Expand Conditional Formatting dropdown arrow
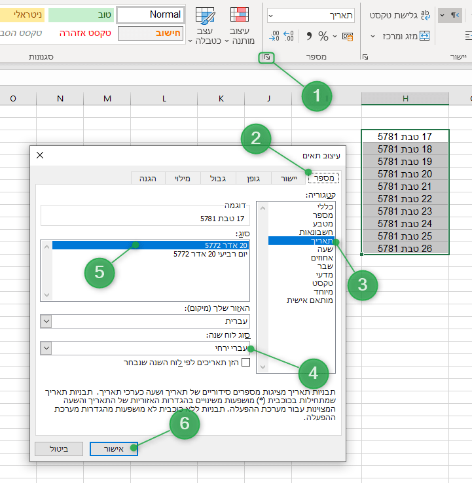The image size is (472, 483). [x=227, y=41]
